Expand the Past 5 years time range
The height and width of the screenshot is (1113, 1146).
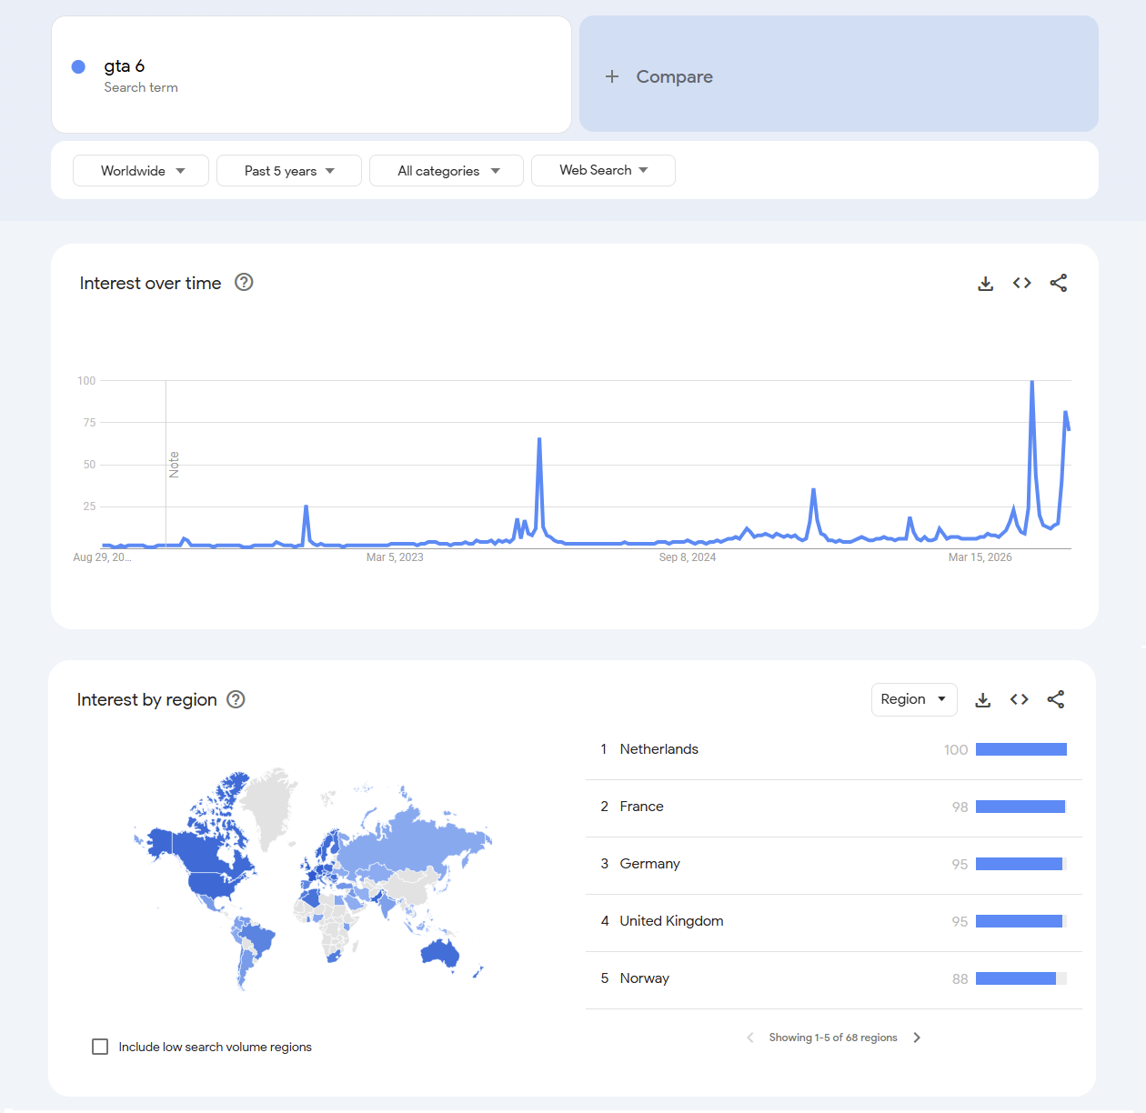click(x=289, y=171)
